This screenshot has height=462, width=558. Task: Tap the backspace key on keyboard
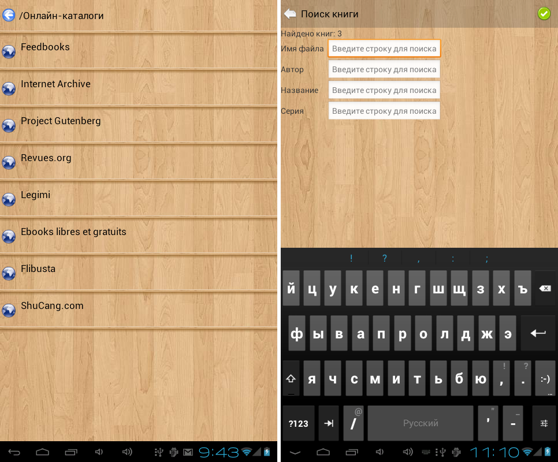tap(545, 288)
